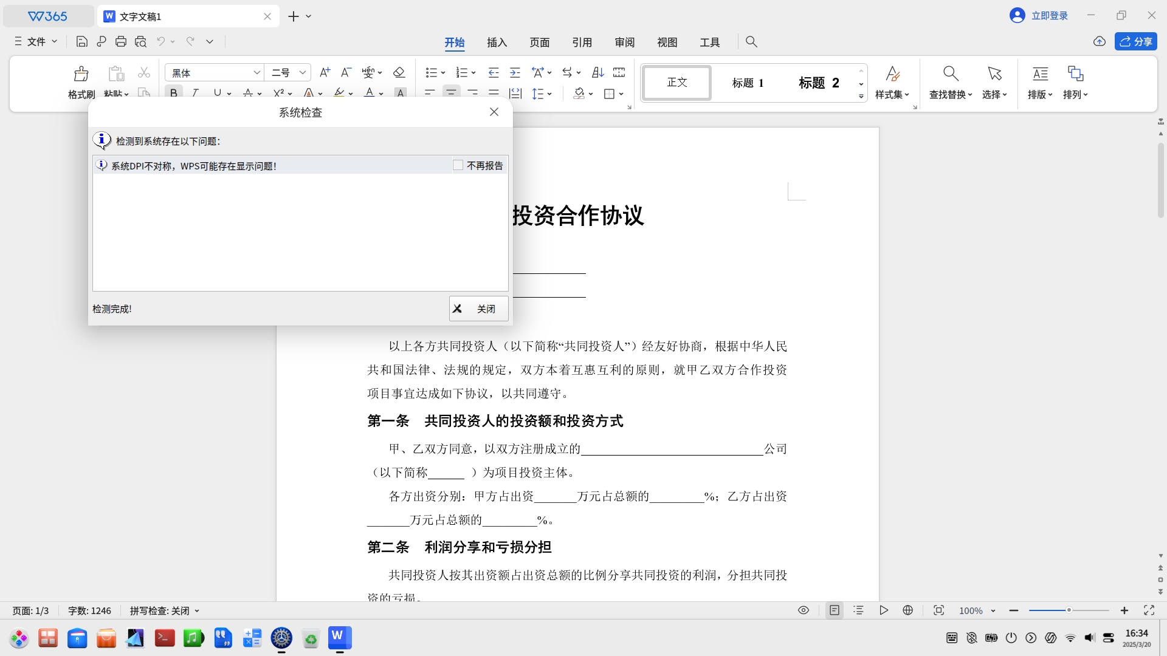Click the Print icon in quick toolbar
Screen dimensions: 1167x656
click(121, 41)
